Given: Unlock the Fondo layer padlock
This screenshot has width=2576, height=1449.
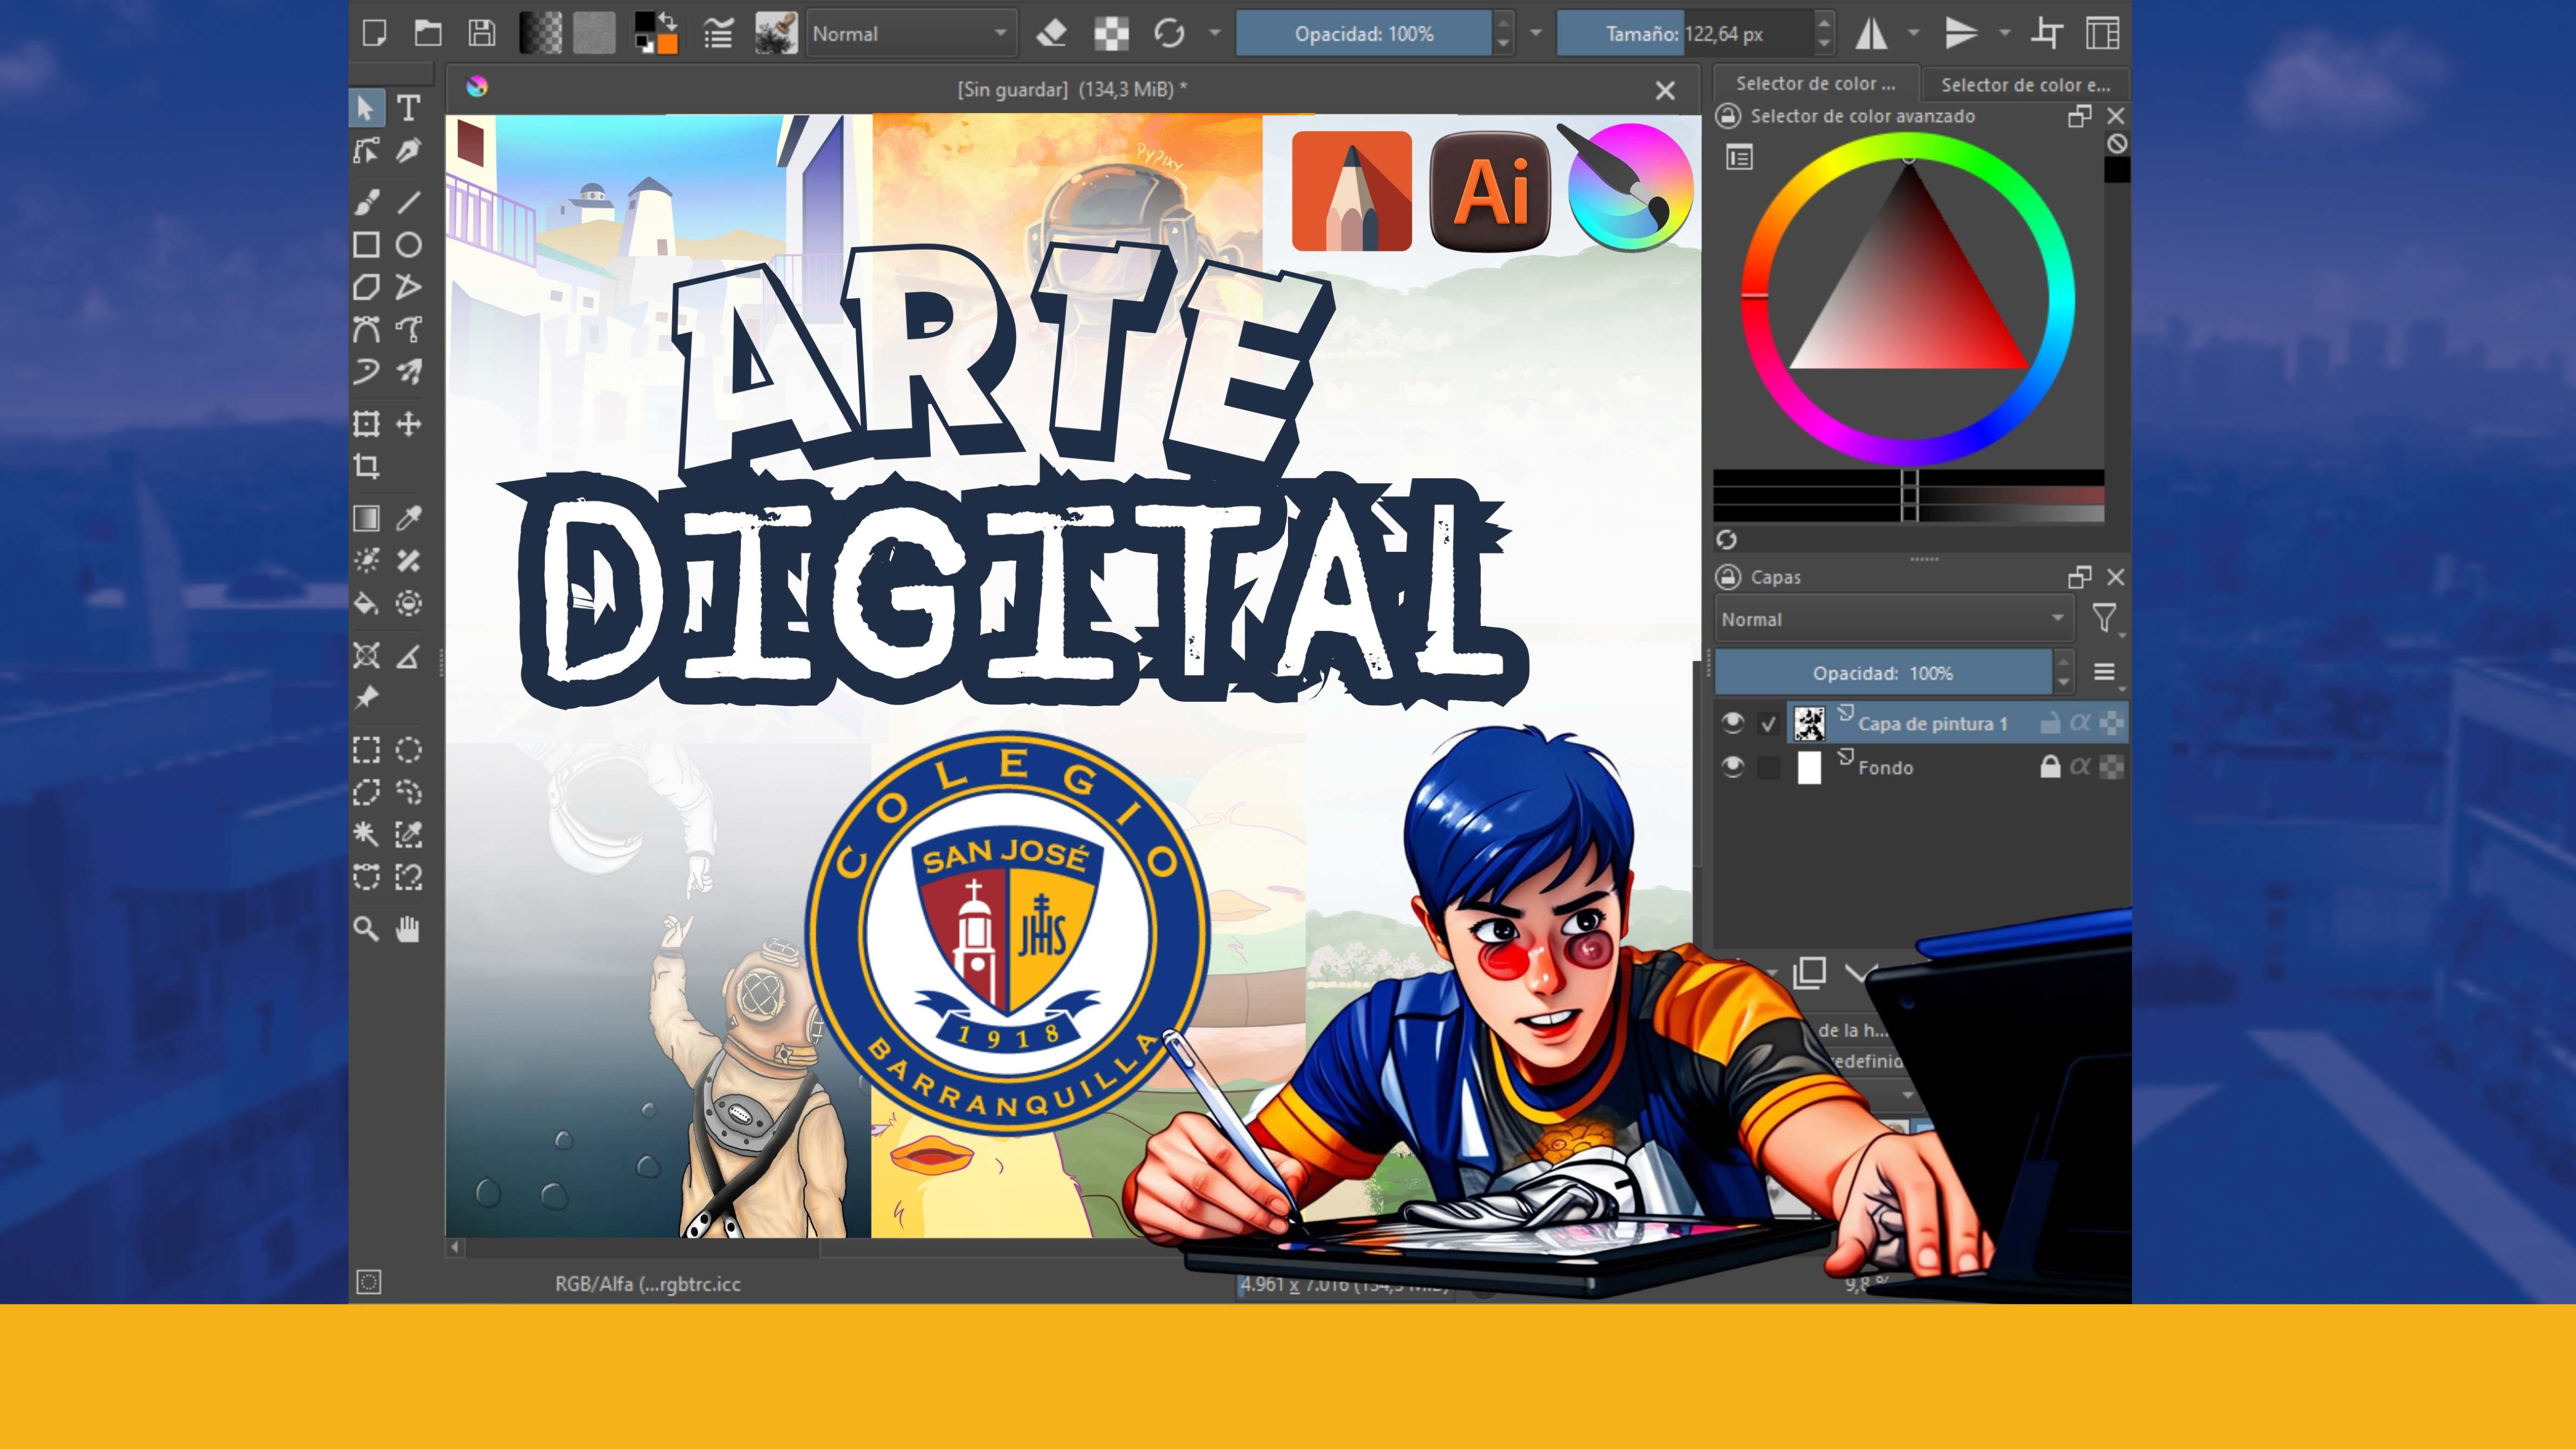Looking at the screenshot, I should point(2051,767).
